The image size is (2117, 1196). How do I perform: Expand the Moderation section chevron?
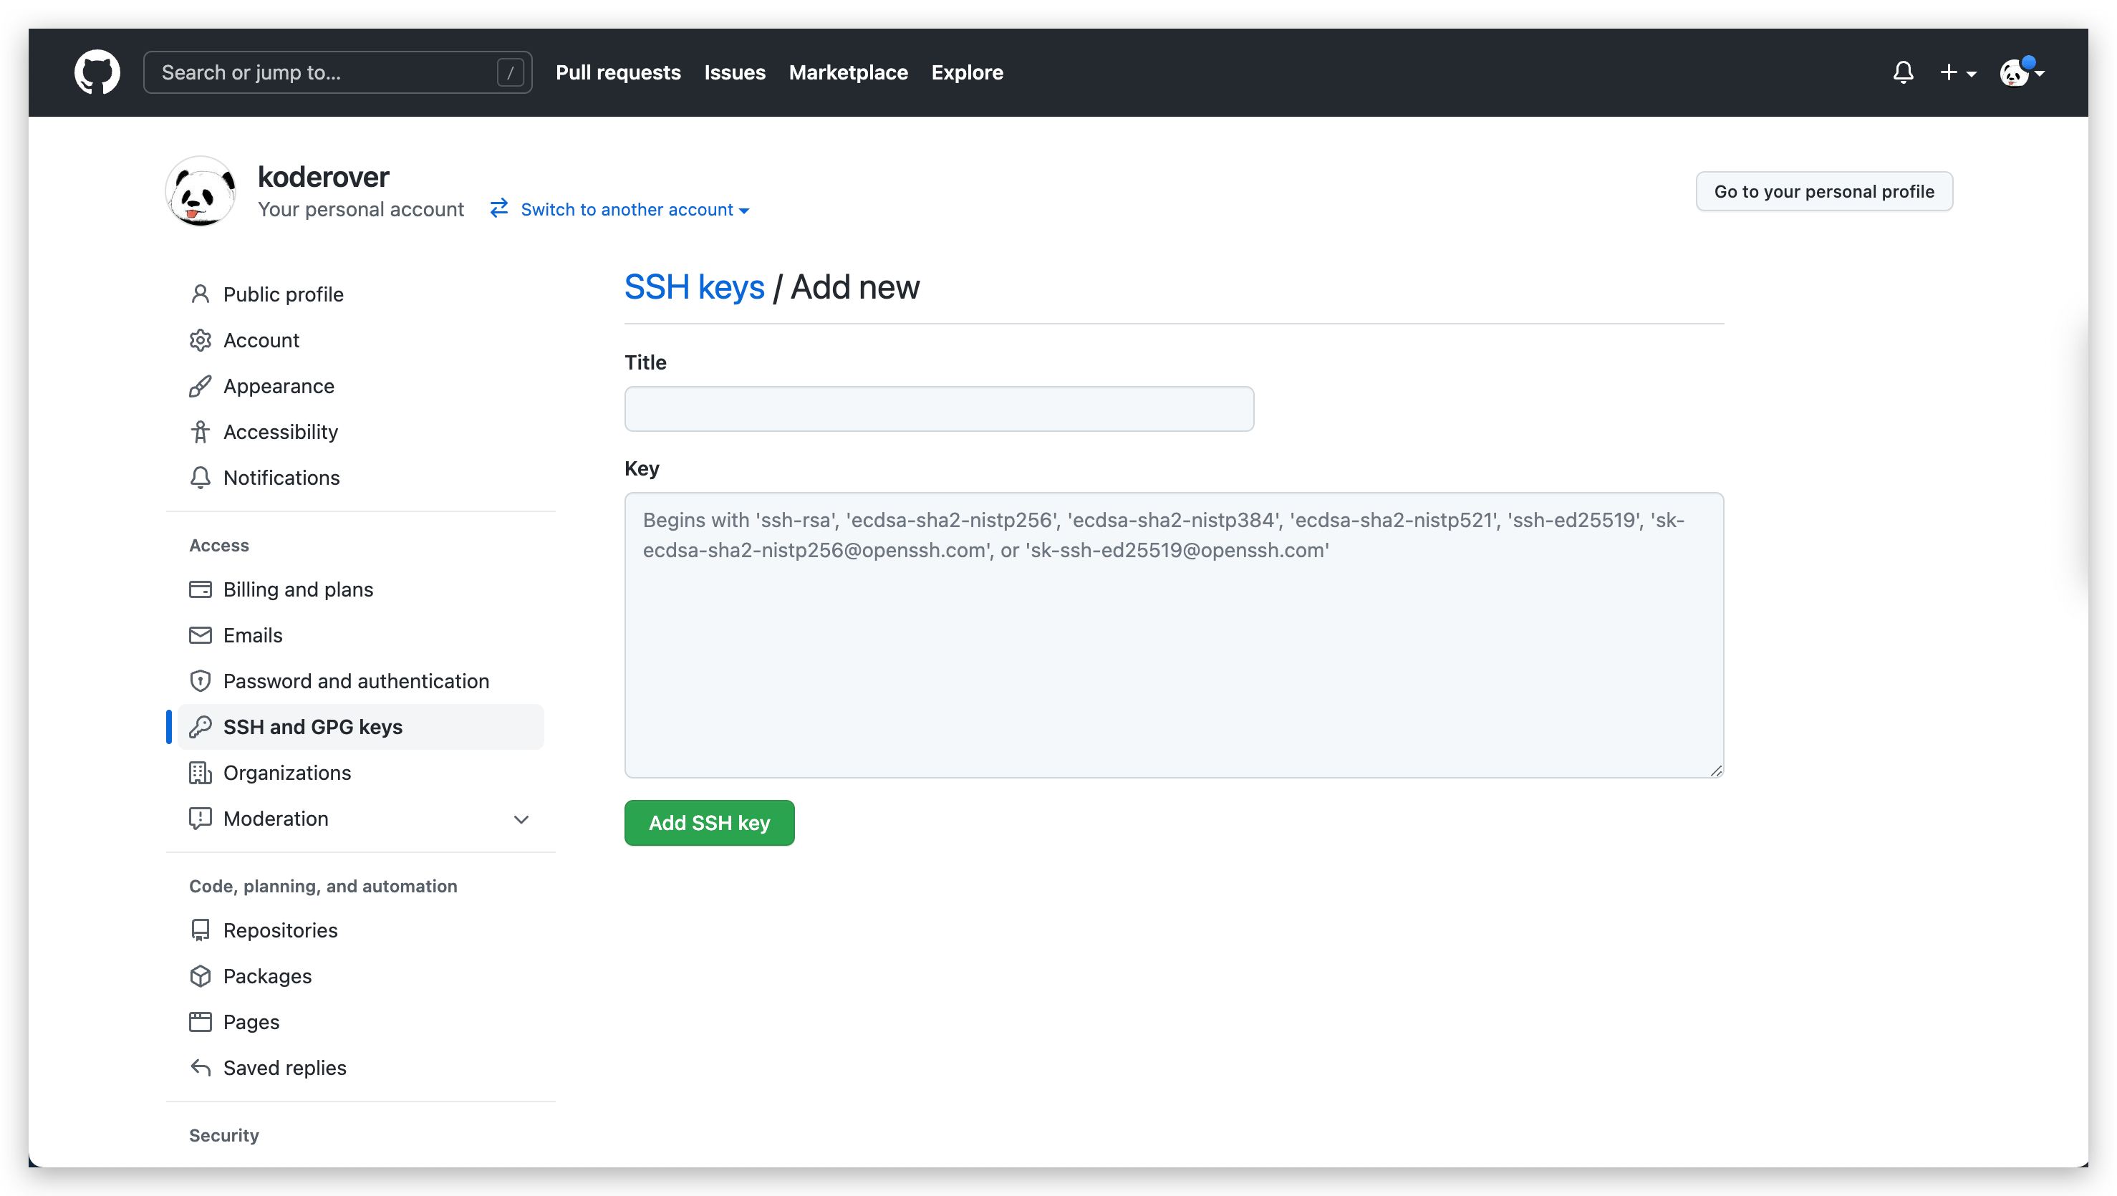(521, 819)
